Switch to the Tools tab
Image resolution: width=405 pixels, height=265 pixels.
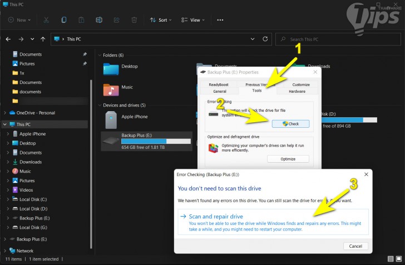coord(257,91)
